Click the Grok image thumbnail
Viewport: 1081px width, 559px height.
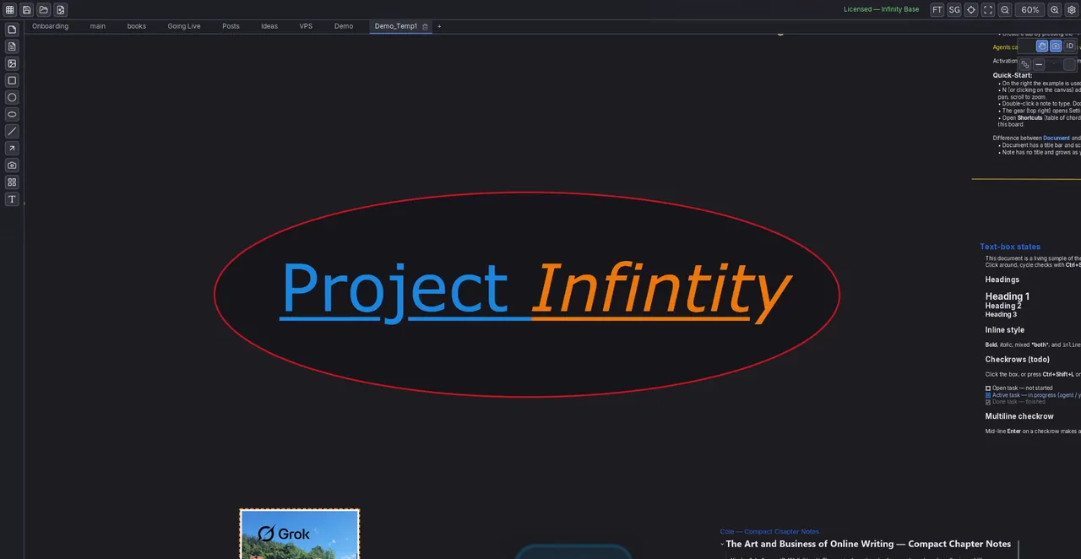(x=300, y=535)
